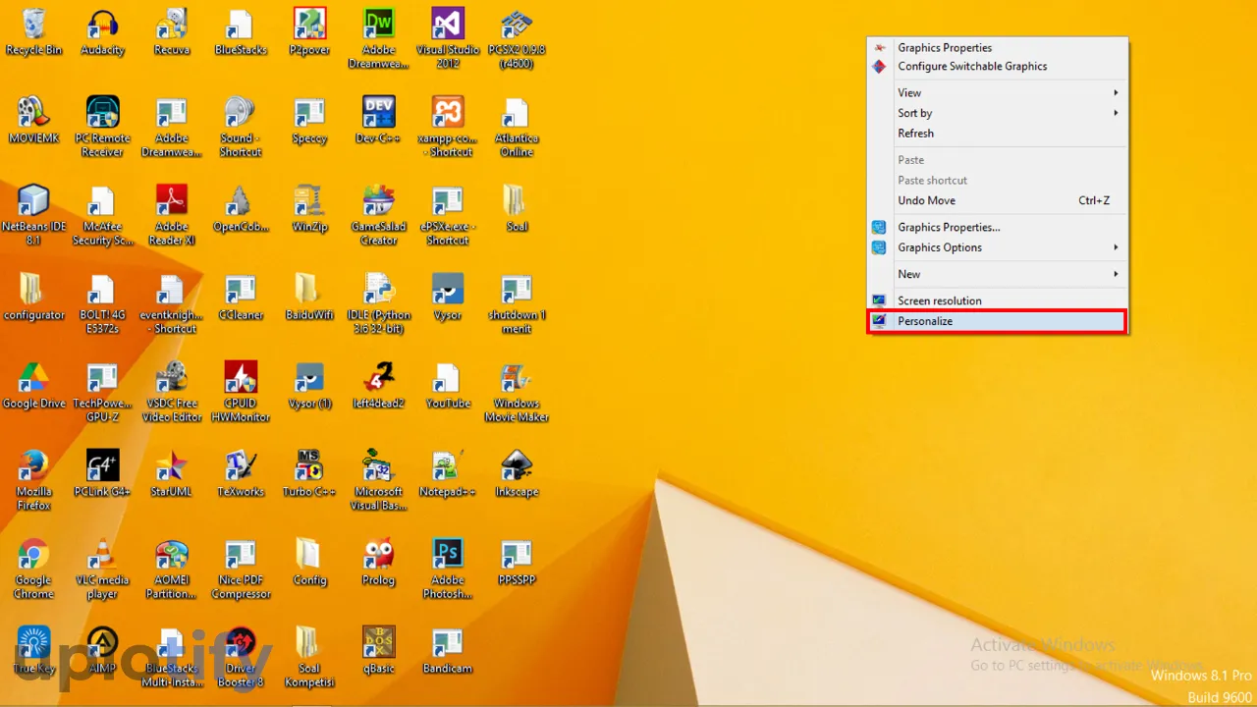Open Screen resolution from context menu
The image size is (1257, 707).
[997, 300]
